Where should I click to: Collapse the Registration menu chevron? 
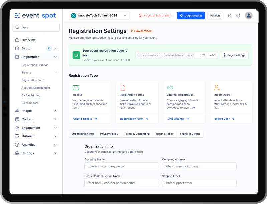coord(55,57)
